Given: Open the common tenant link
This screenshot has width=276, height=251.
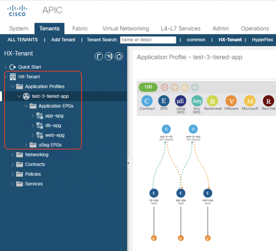Looking at the screenshot, I should pos(196,40).
